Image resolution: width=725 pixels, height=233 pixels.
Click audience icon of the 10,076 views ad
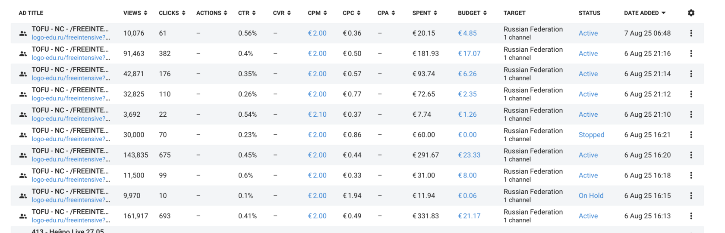click(x=23, y=33)
